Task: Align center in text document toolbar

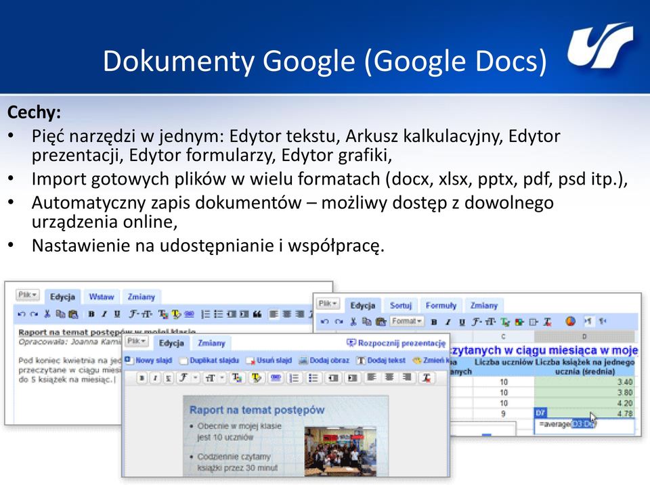Action: point(287,315)
